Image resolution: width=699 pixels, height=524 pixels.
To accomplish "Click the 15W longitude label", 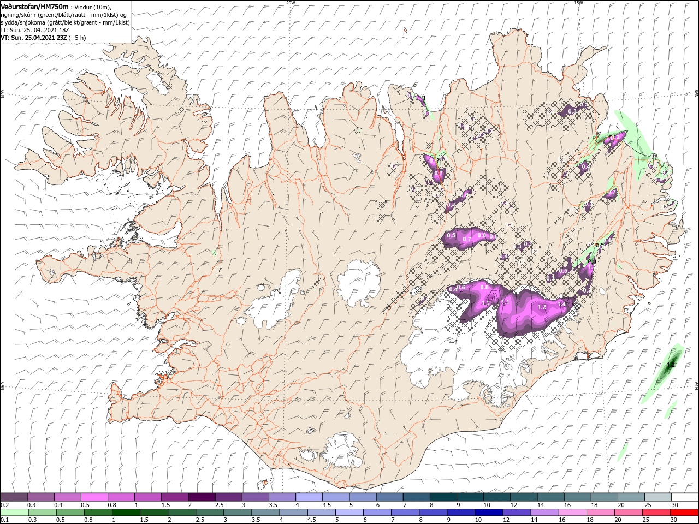I will click(578, 3).
